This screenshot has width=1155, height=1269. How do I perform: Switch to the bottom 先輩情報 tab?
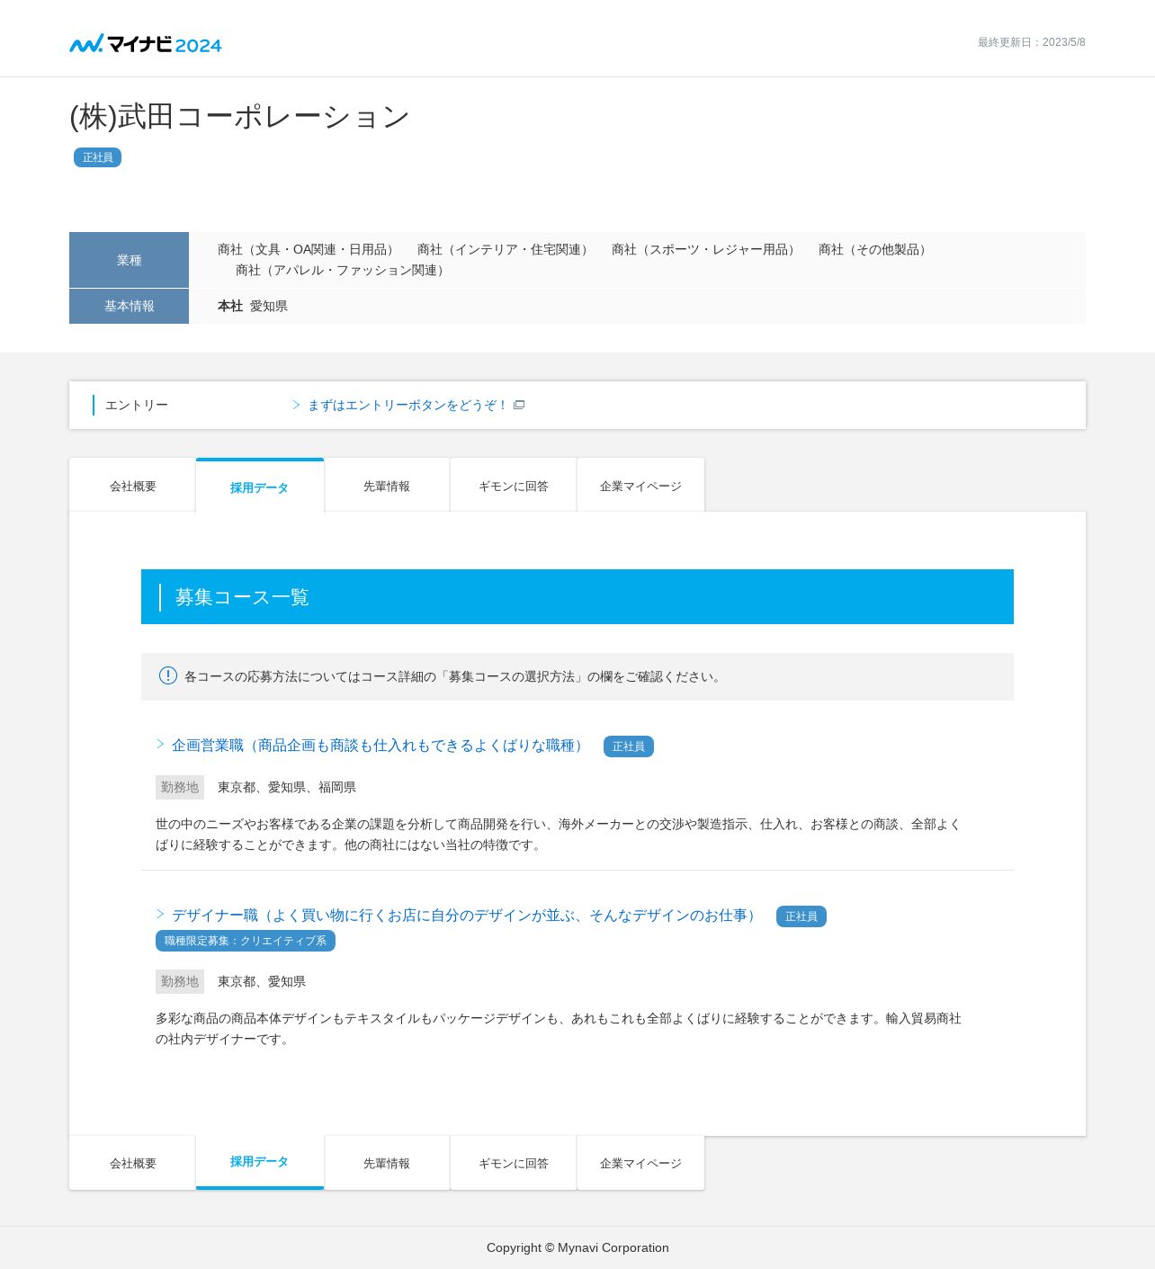(x=387, y=1163)
